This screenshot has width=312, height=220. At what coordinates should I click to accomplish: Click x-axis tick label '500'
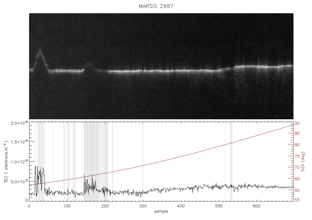[x=219, y=206]
